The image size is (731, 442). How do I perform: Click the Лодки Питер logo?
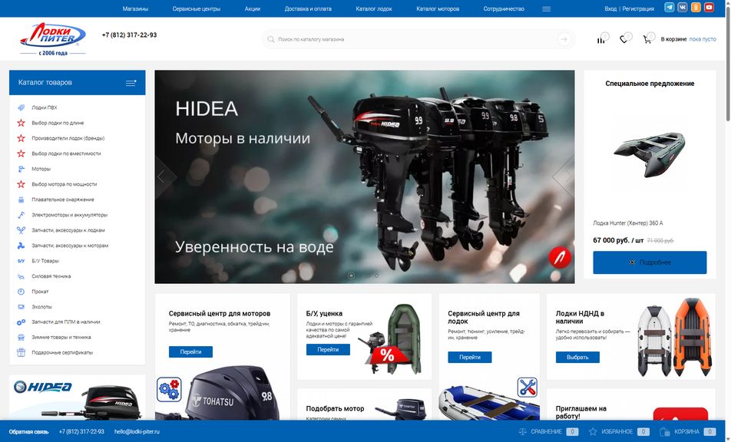pyautogui.click(x=53, y=39)
